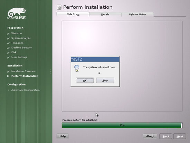Click the 99% installation progress bar

(122, 125)
